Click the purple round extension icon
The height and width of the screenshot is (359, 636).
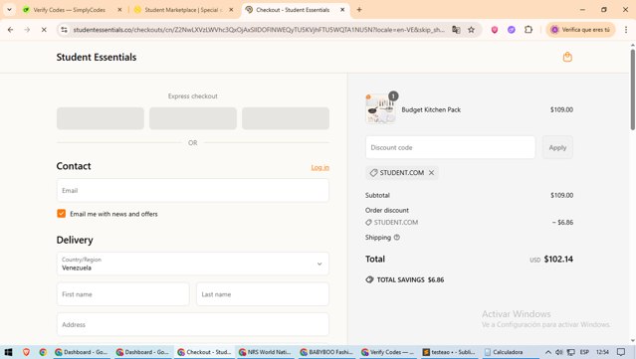point(511,30)
